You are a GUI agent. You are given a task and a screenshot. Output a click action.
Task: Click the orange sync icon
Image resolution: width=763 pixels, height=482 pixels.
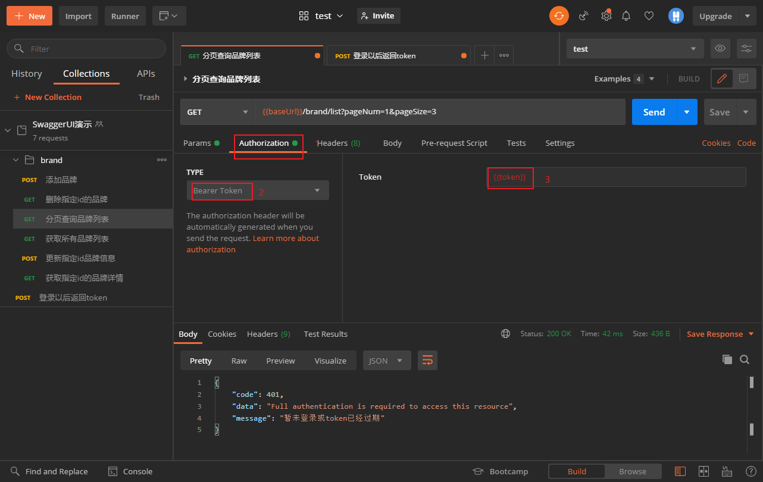[559, 16]
